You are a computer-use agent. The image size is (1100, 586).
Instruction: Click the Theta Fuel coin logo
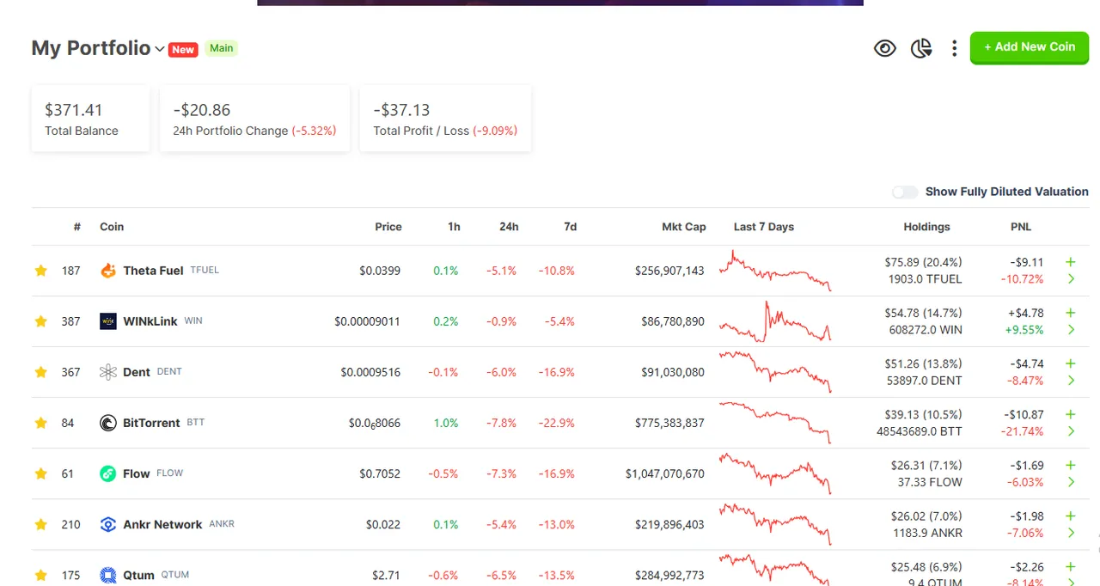coord(108,271)
